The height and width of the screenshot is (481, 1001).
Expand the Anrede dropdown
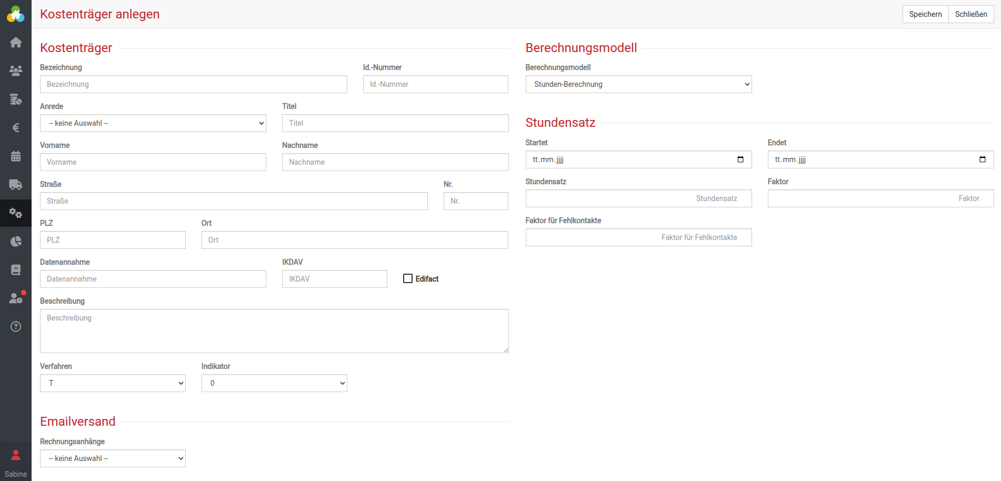click(153, 123)
